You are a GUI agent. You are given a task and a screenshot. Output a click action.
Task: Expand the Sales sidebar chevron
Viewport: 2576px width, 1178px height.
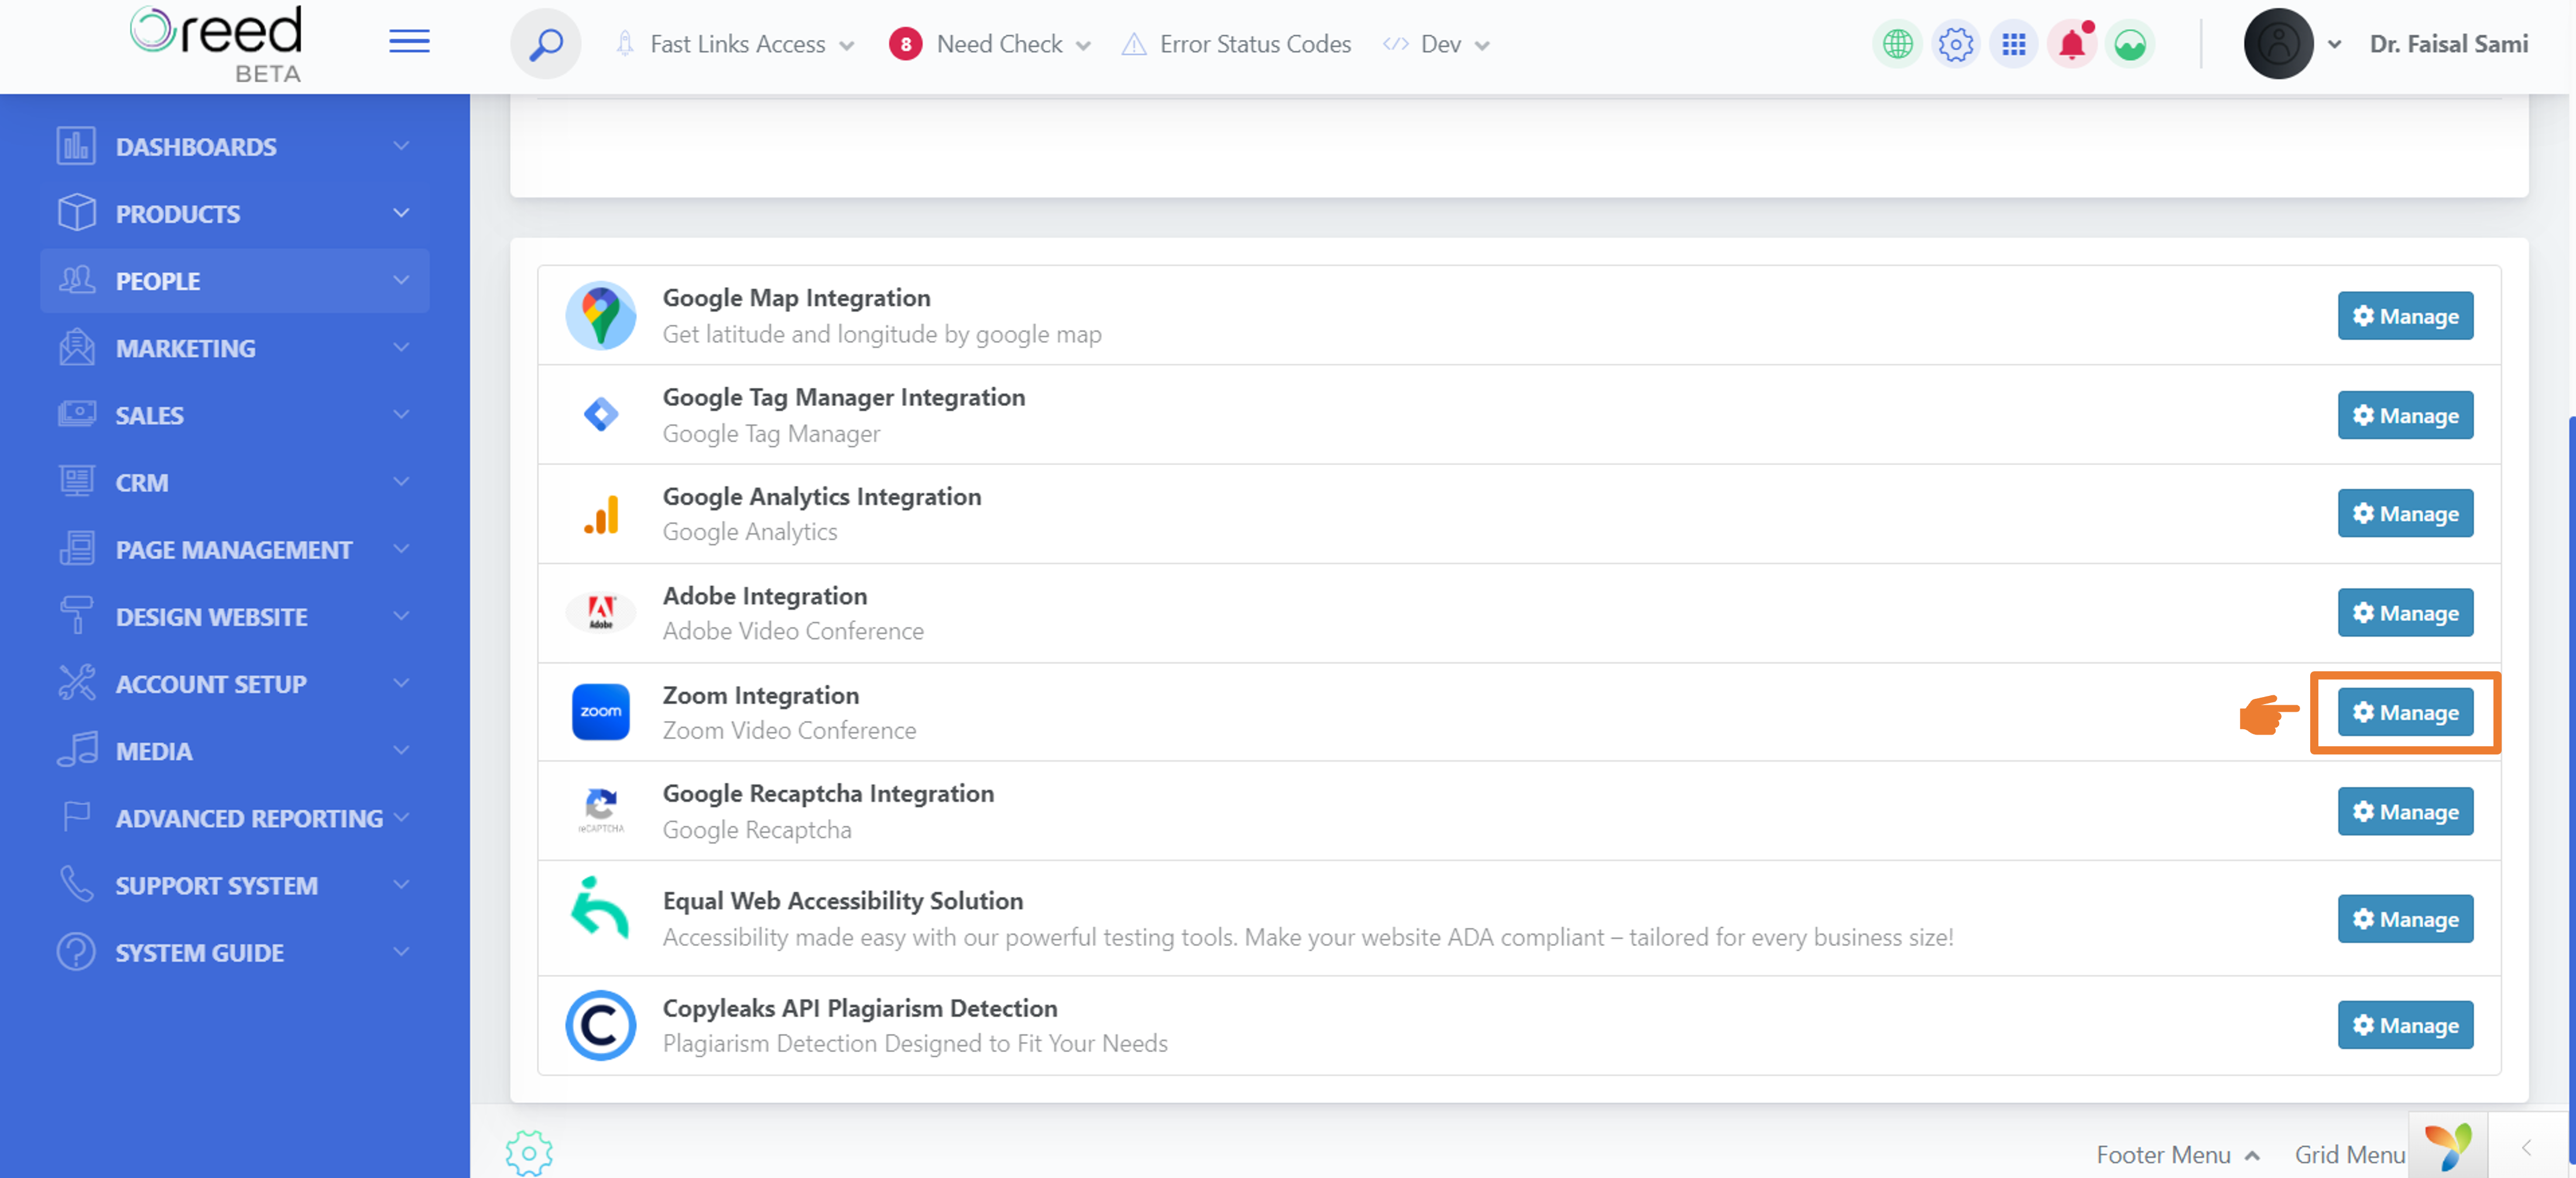click(x=401, y=414)
